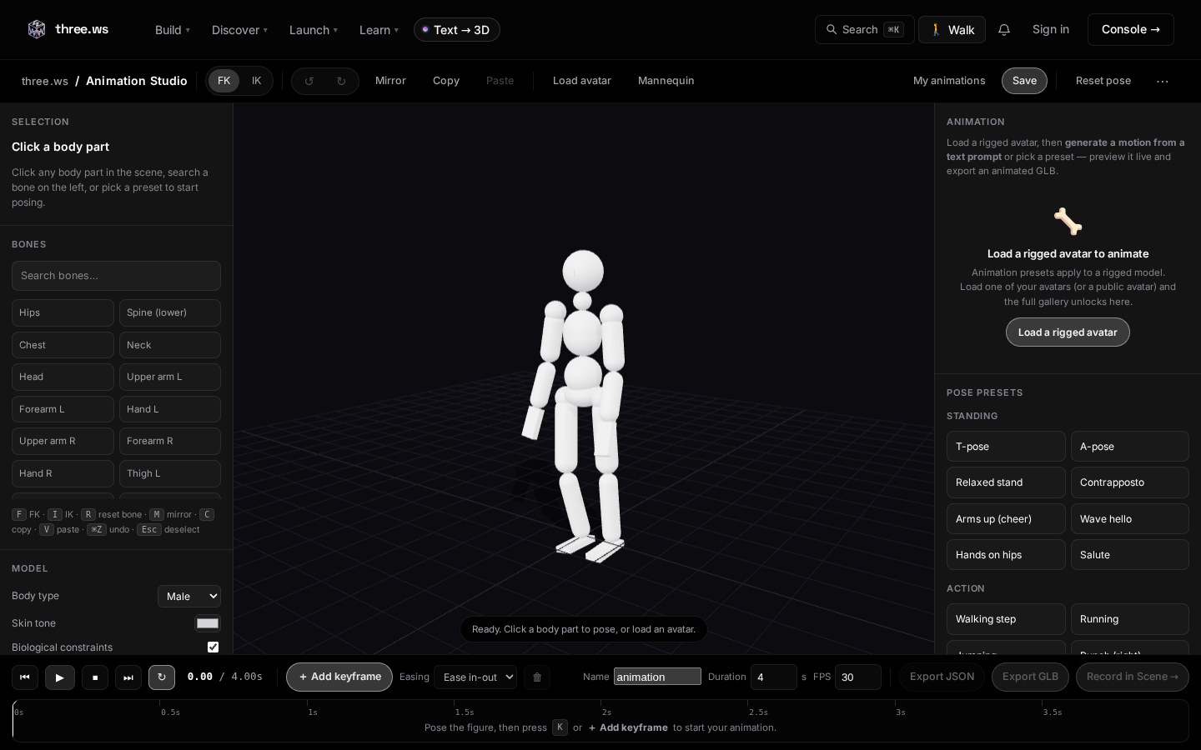Save the current animation
This screenshot has width=1201, height=750.
(x=1024, y=81)
